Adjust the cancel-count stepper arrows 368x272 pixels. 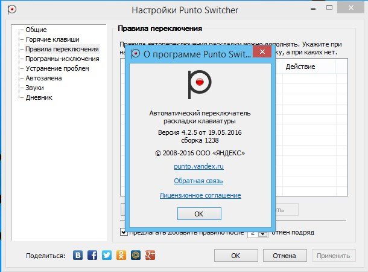click(x=263, y=233)
